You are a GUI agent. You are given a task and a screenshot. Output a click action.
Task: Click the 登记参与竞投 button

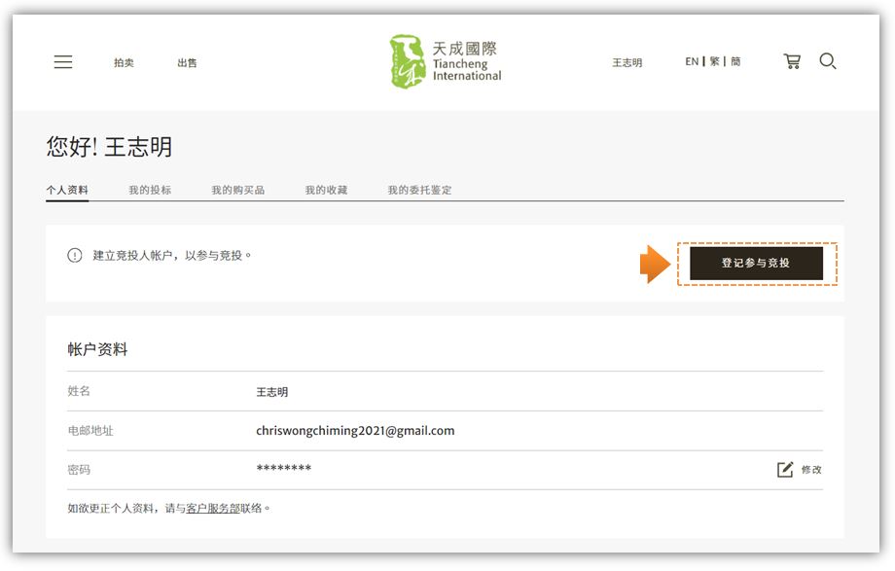[756, 264]
